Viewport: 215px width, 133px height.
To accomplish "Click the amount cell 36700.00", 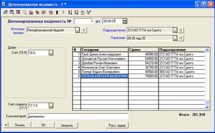I will click(x=144, y=68).
